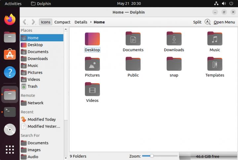Click the Split view button
The width and height of the screenshot is (238, 160).
pyautogui.click(x=197, y=22)
